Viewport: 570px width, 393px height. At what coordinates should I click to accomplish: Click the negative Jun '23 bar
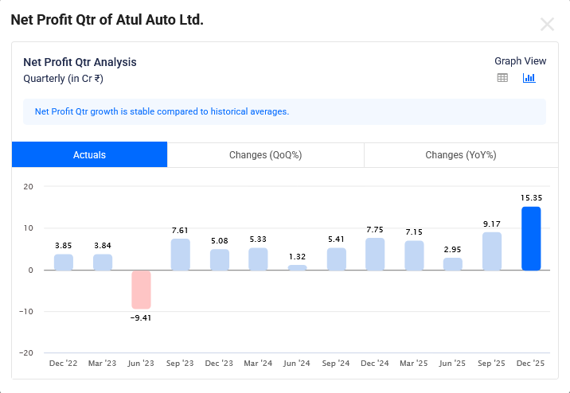pos(141,290)
